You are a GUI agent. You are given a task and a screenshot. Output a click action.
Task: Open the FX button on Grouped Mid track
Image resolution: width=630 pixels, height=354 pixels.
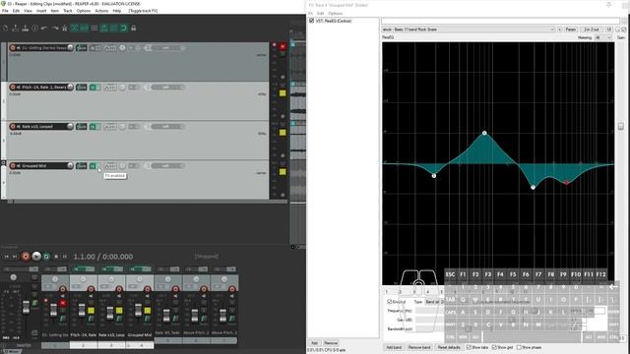[x=93, y=166]
